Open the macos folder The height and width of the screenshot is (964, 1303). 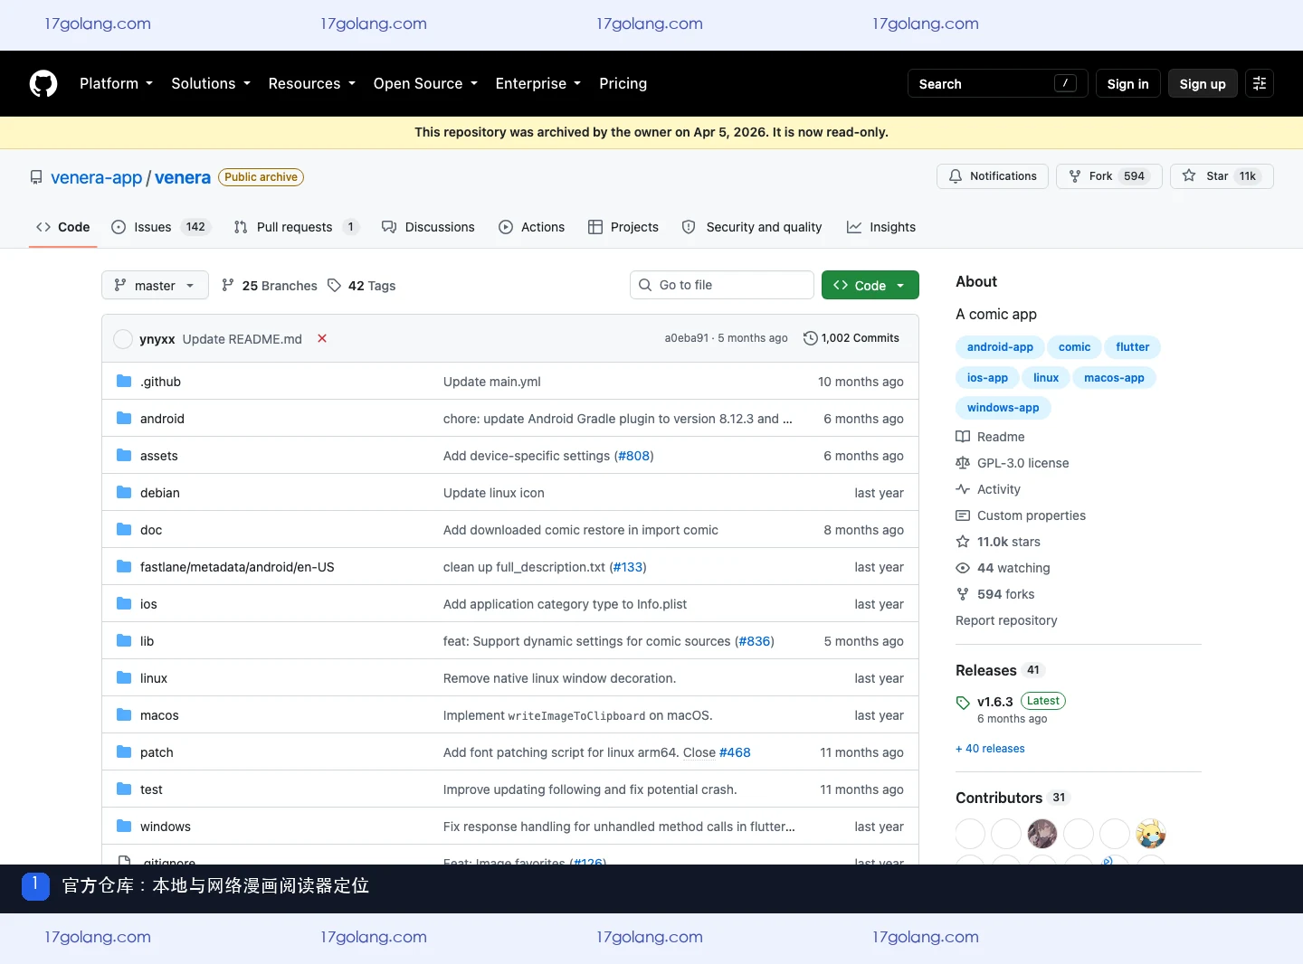click(159, 715)
